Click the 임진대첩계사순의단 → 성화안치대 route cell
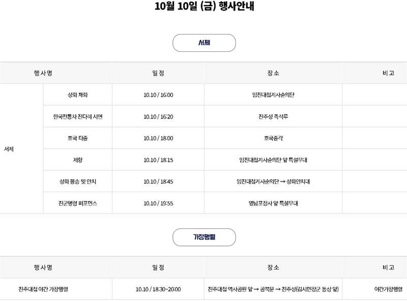Image resolution: width=407 pixels, height=301 pixels. (273, 182)
